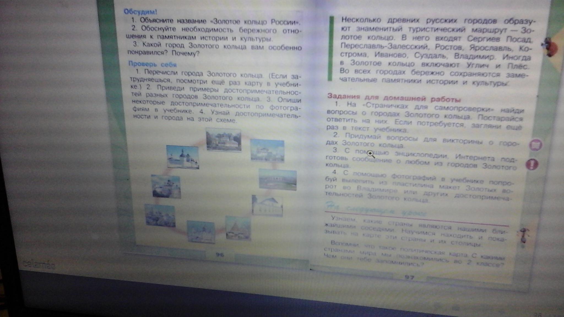564x317 pixels.
Task: Open the long arcade building photo in ring
Action: click(x=278, y=180)
